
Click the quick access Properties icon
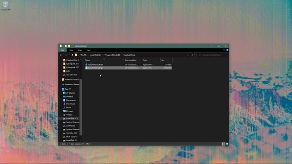(66, 46)
